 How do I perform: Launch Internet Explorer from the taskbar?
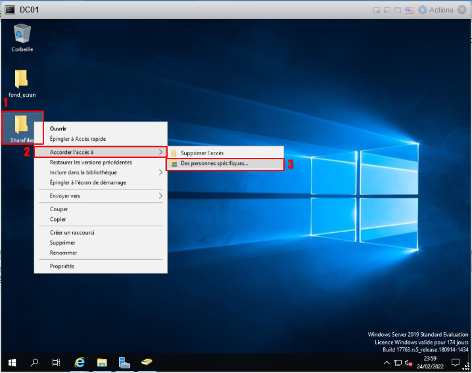coord(80,362)
